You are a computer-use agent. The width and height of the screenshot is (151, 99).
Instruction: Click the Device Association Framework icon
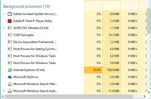coord(10,42)
